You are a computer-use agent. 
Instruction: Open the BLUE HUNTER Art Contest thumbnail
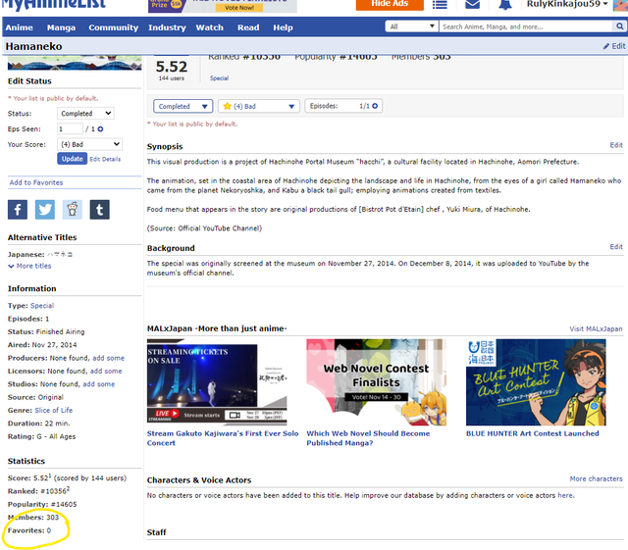(543, 382)
